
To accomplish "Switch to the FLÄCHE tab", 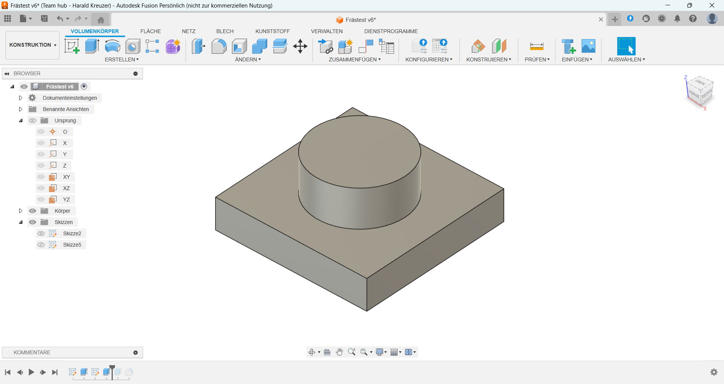I will point(150,31).
